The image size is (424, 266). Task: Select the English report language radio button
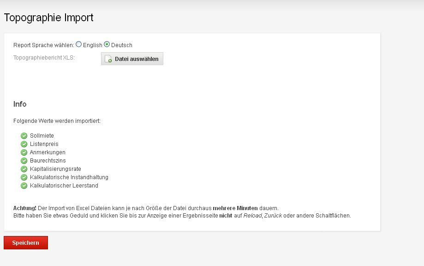coord(78,44)
